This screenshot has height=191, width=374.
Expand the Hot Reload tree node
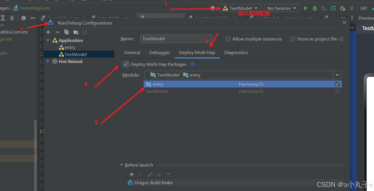coord(48,61)
